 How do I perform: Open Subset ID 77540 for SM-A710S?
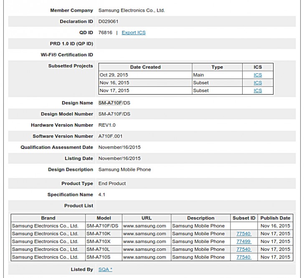(244, 257)
